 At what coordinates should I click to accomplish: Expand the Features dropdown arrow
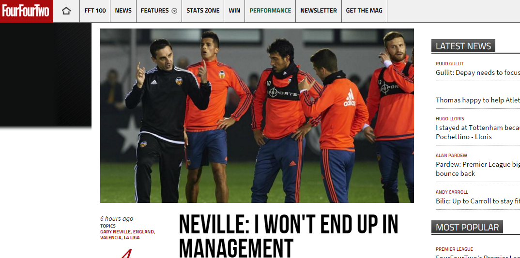(174, 11)
